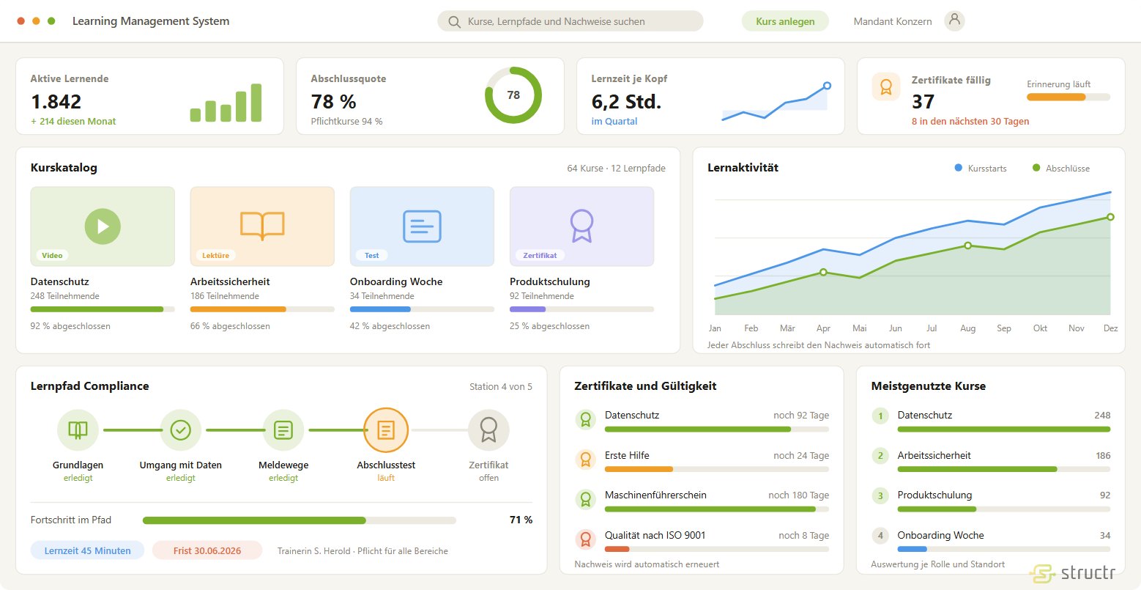Click the Onboarding Woche test document icon
The width and height of the screenshot is (1141, 590).
pos(422,226)
